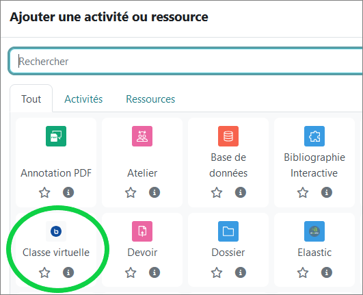Open the Base de données icon

click(228, 136)
